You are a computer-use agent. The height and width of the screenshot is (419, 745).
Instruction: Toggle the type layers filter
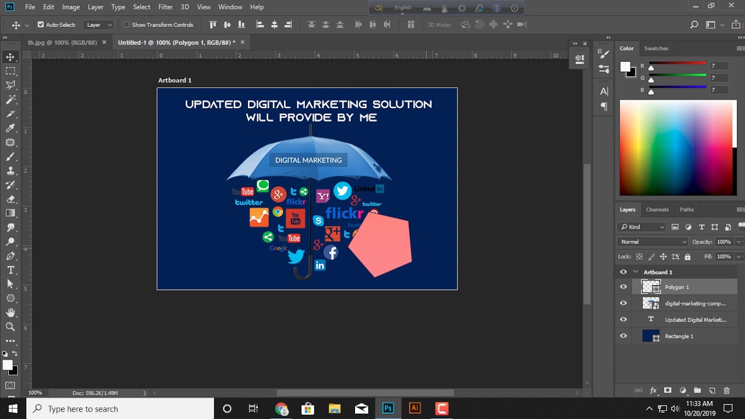tap(701, 227)
